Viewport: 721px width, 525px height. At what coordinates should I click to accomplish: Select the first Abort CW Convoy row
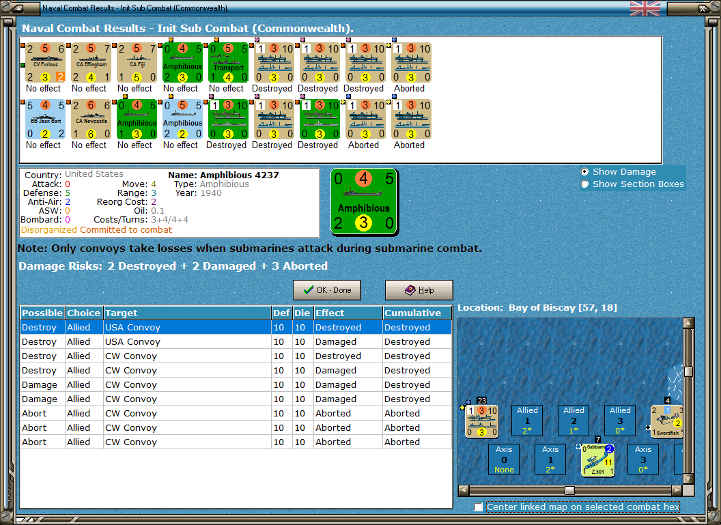tap(236, 413)
